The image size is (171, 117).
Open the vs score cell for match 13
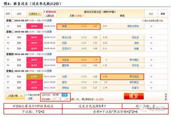tap(151, 26)
